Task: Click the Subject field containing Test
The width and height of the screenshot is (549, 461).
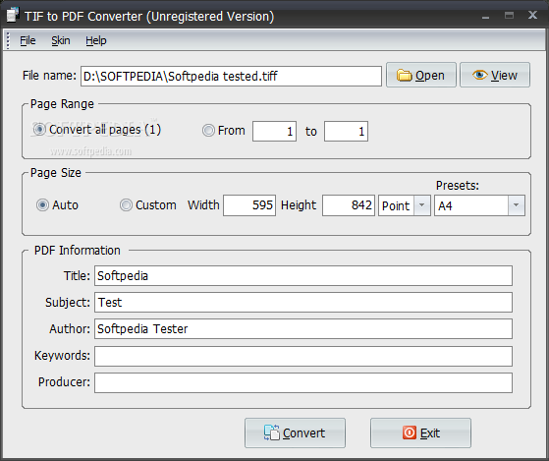Action: tap(303, 303)
